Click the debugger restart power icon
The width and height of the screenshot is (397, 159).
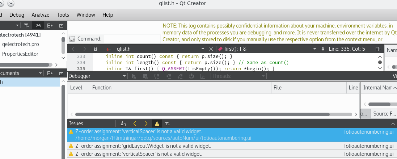(191, 76)
